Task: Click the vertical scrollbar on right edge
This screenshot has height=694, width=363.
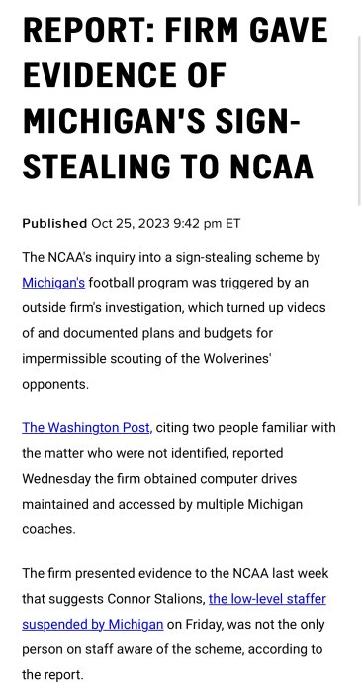Action: (360, 121)
